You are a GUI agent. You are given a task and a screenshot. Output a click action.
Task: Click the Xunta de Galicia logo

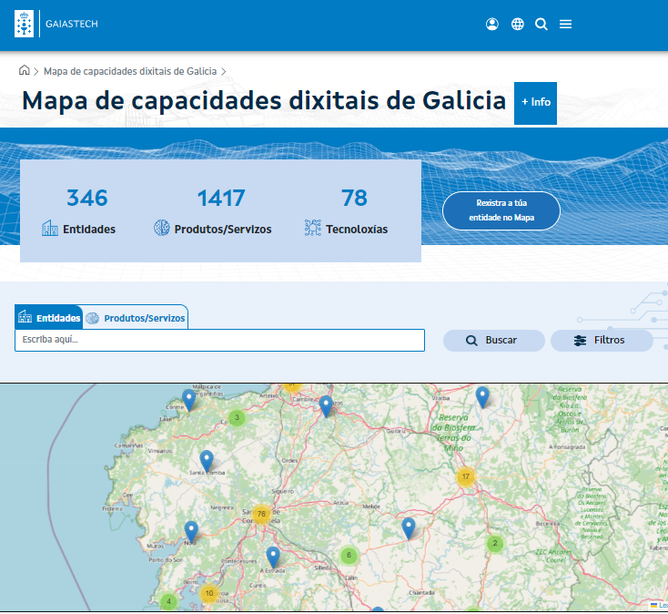24,24
